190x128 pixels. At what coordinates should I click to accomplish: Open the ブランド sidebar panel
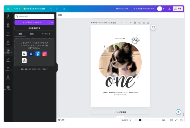[8, 43]
